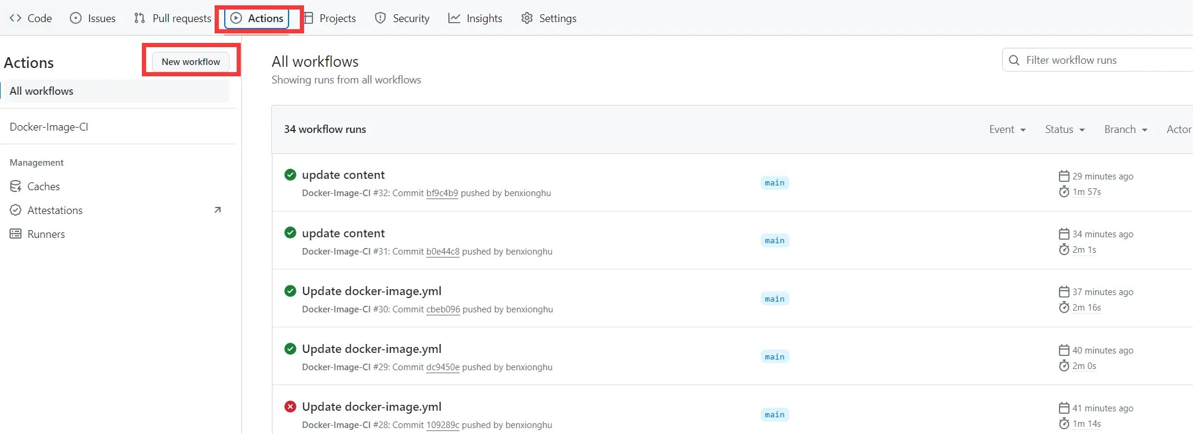Expand the Actor filter dropdown

[x=1179, y=129]
